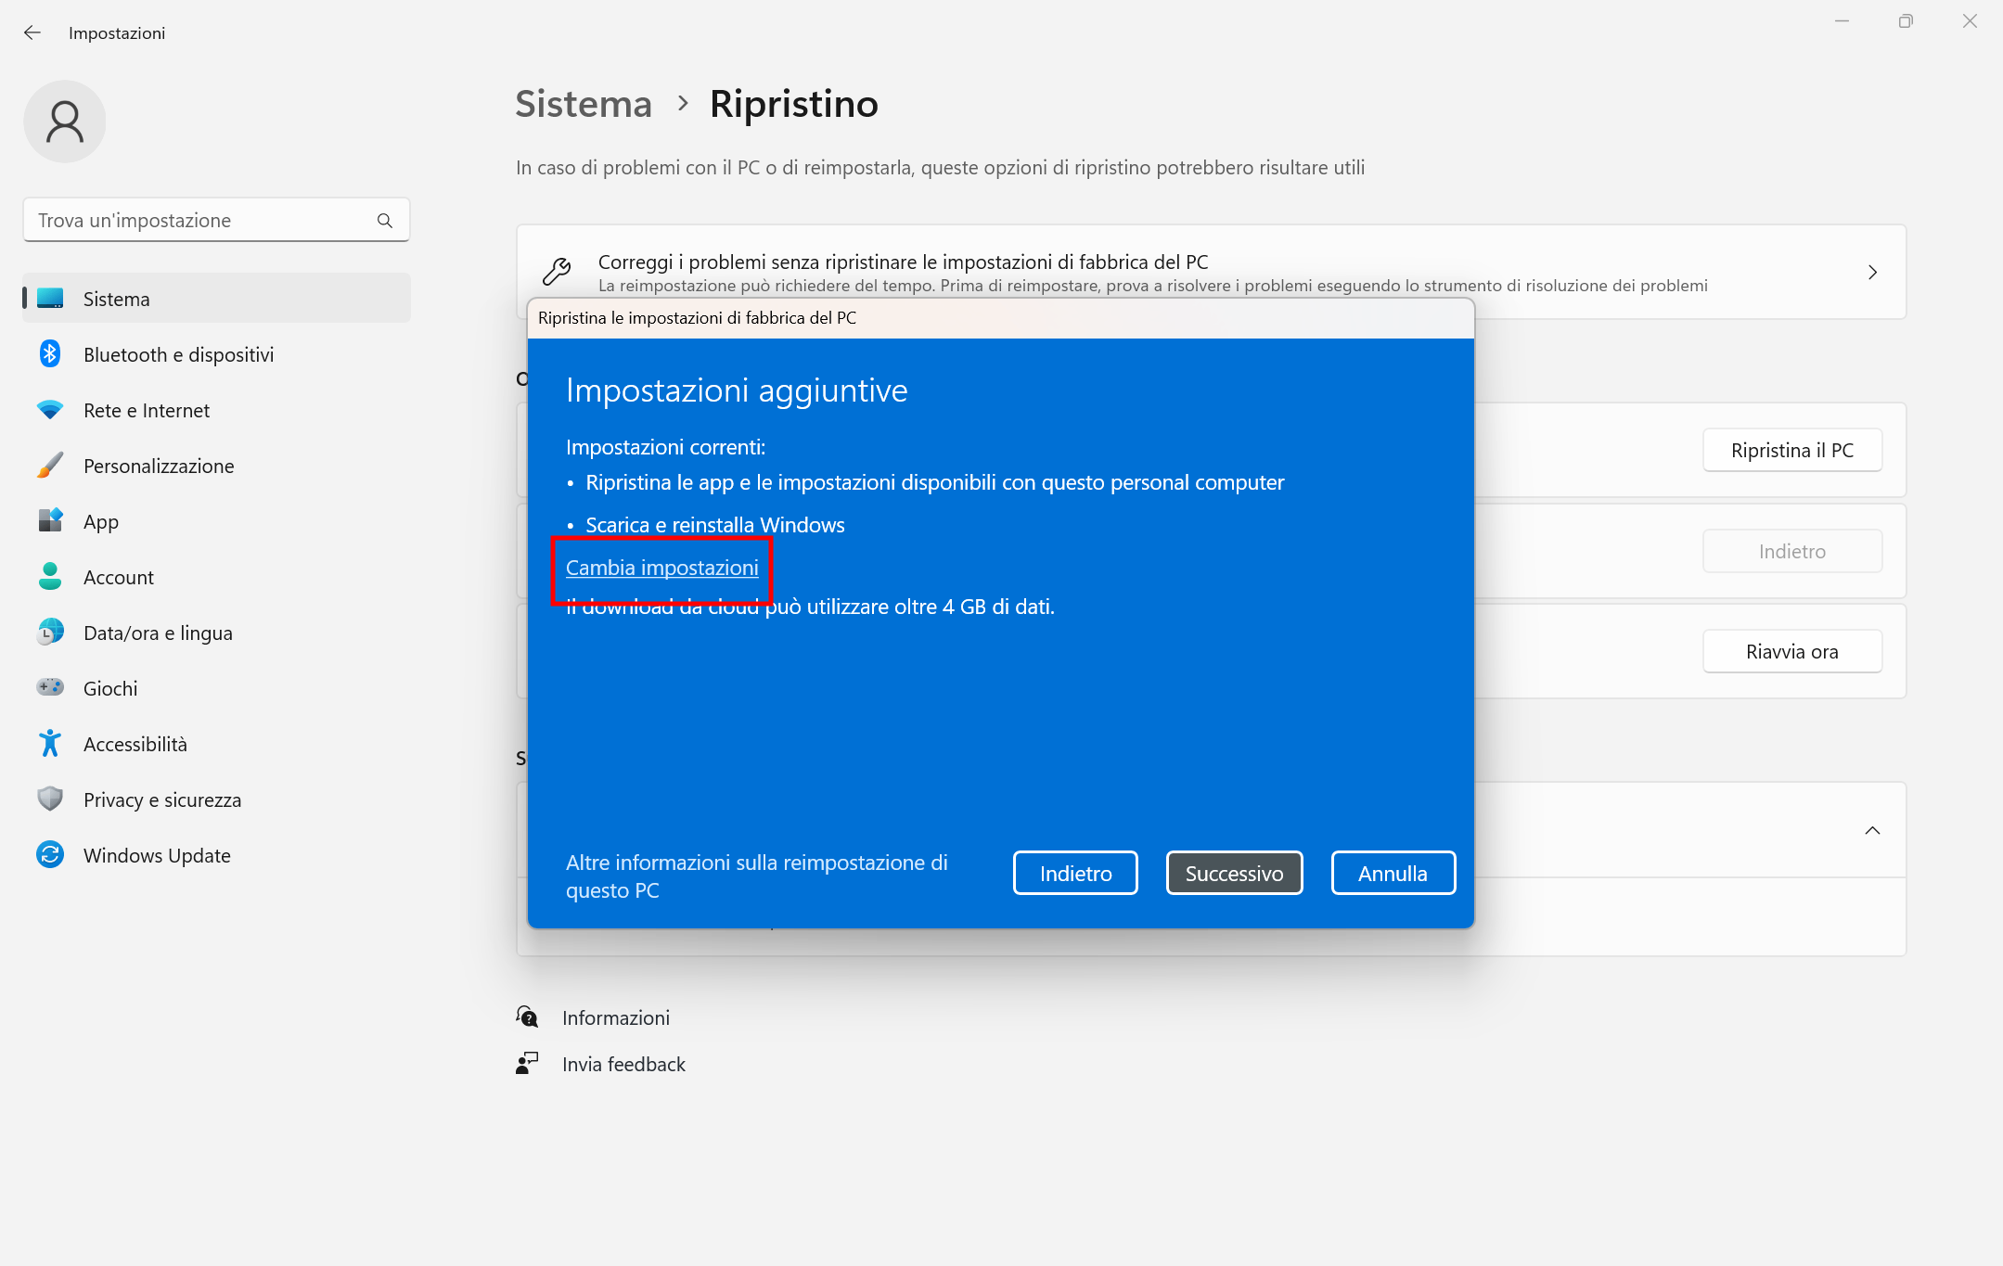Image resolution: width=2003 pixels, height=1266 pixels.
Task: Open the Cambia impostazioni link
Action: tap(661, 568)
